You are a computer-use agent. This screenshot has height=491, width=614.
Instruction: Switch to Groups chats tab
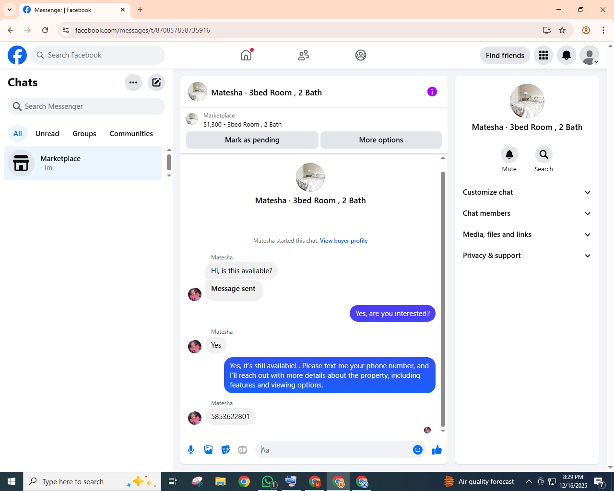click(x=84, y=134)
